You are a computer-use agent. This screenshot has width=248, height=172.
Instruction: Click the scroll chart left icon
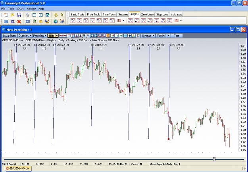coord(92,36)
